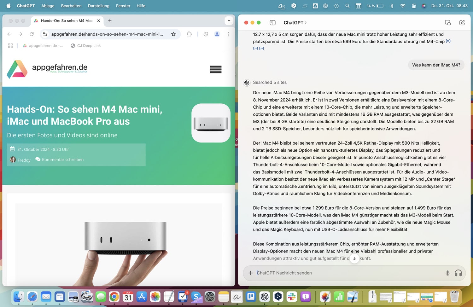The height and width of the screenshot is (307, 473).
Task: Open the Chrome extensions puzzle icon
Action: coord(189,34)
